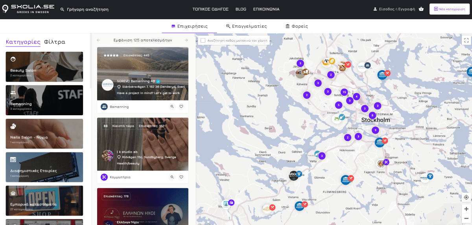Open the map cluster marker showing 8
Image resolution: width=472 pixels, height=225 pixels.
(372, 115)
